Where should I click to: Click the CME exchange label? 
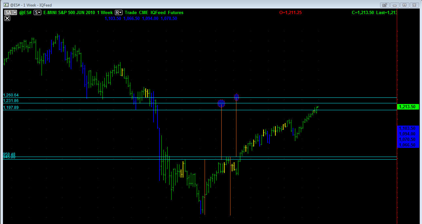143,12
